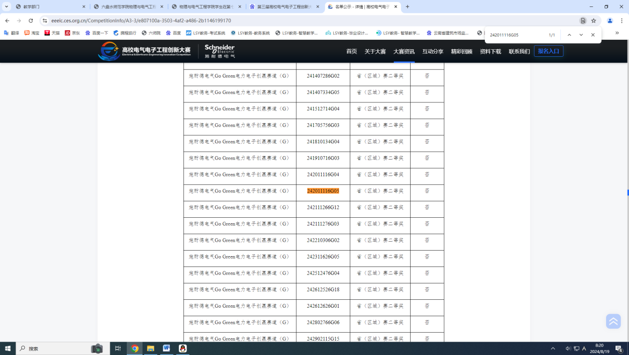Bookmark this page with the star icon
Viewport: 629px width, 355px height.
click(594, 21)
